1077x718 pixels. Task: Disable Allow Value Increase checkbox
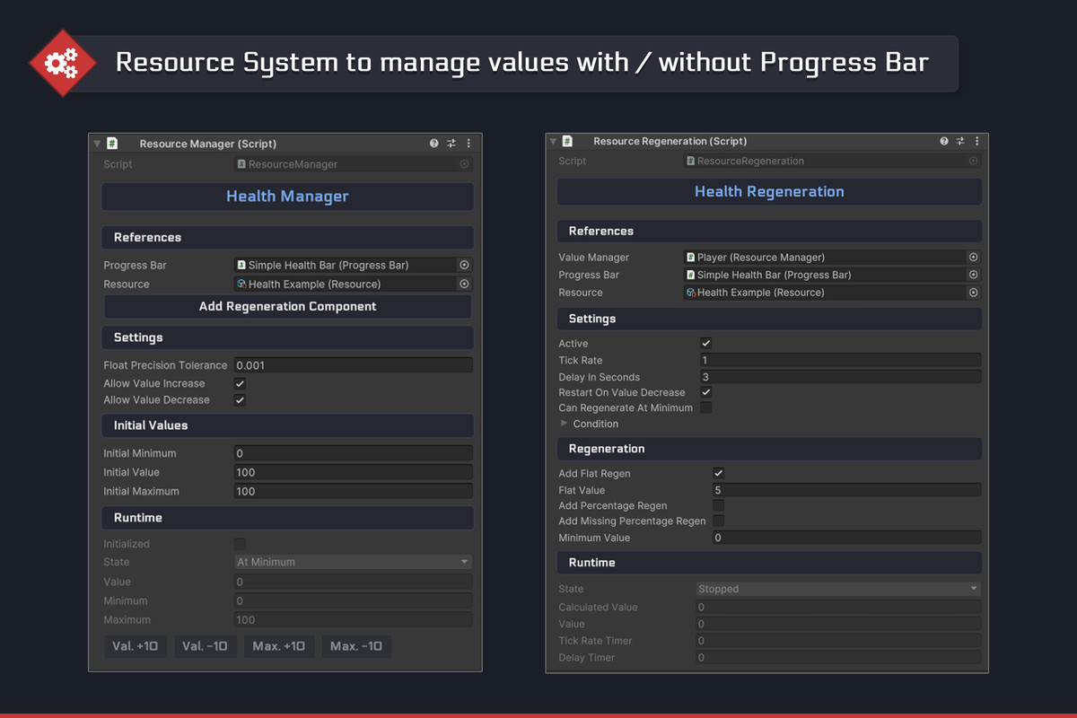240,383
